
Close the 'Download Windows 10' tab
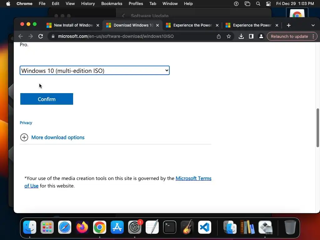157,25
